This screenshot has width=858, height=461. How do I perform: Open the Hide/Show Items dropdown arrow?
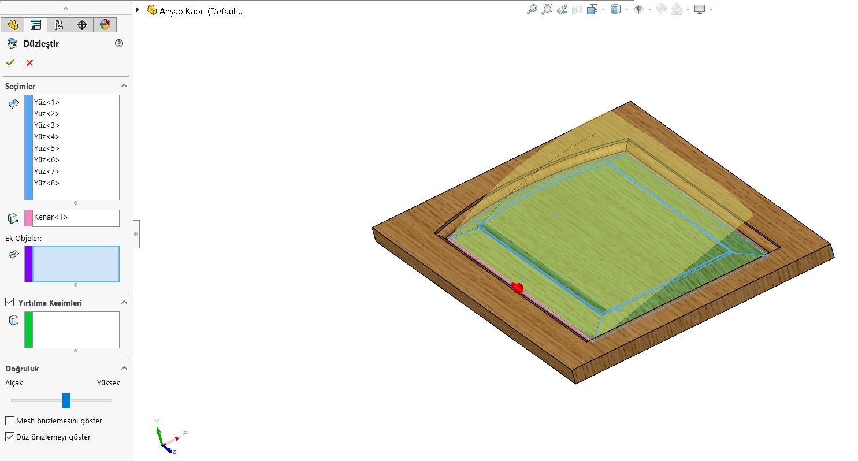point(649,10)
